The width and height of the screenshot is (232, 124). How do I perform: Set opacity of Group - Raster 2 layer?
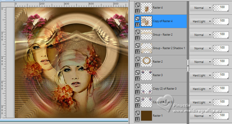[x=221, y=35]
